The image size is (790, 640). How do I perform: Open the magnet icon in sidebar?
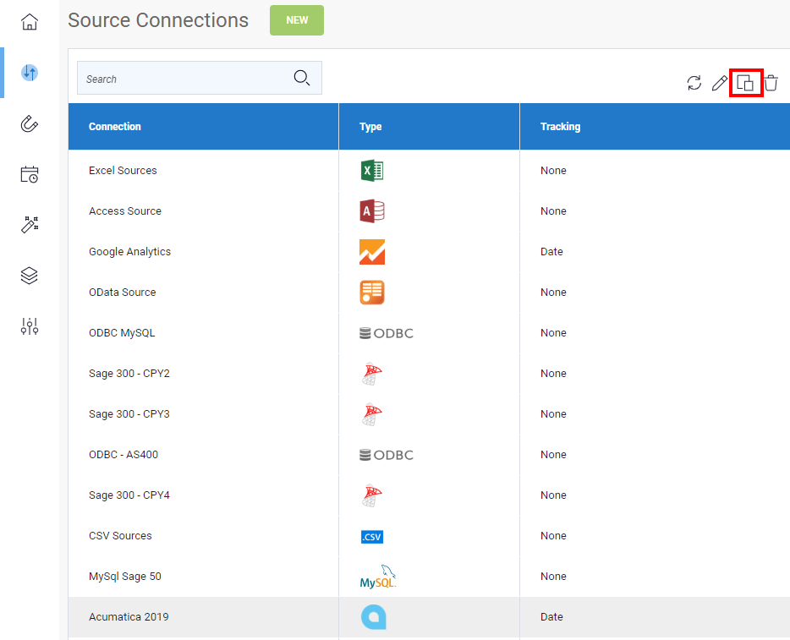30,123
